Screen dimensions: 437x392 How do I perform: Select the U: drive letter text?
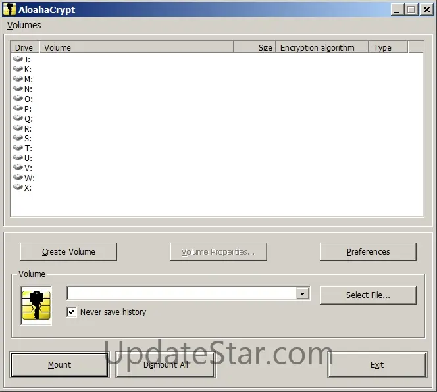point(28,159)
